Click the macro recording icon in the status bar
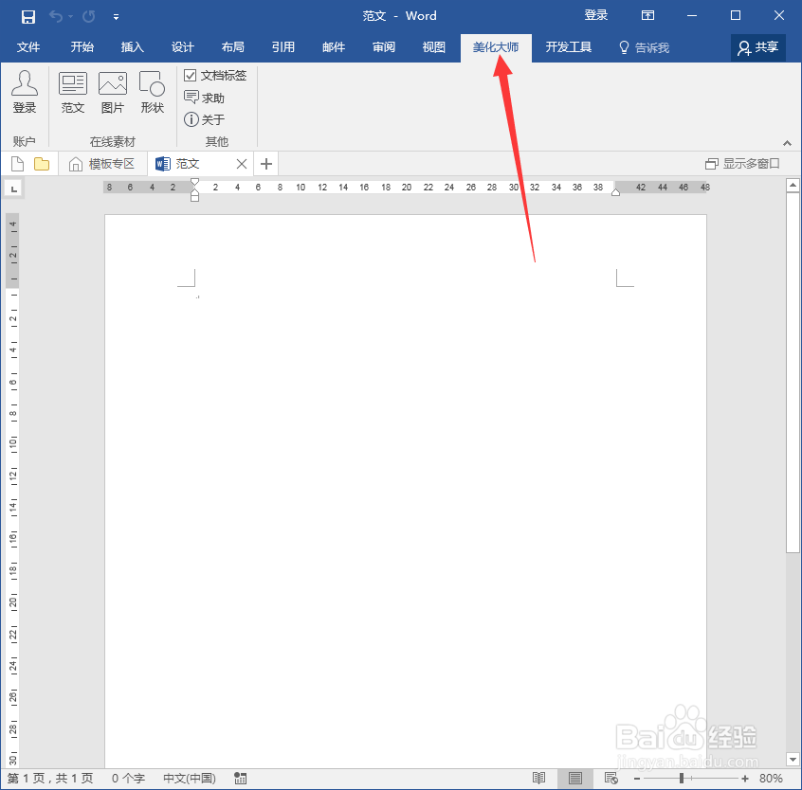Screen dimensions: 802x790 241,779
